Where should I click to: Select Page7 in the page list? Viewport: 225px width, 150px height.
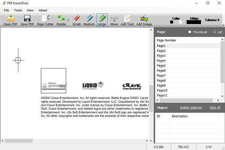coord(188,75)
